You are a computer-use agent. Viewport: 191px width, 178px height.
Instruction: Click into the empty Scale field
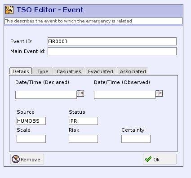[31, 139]
